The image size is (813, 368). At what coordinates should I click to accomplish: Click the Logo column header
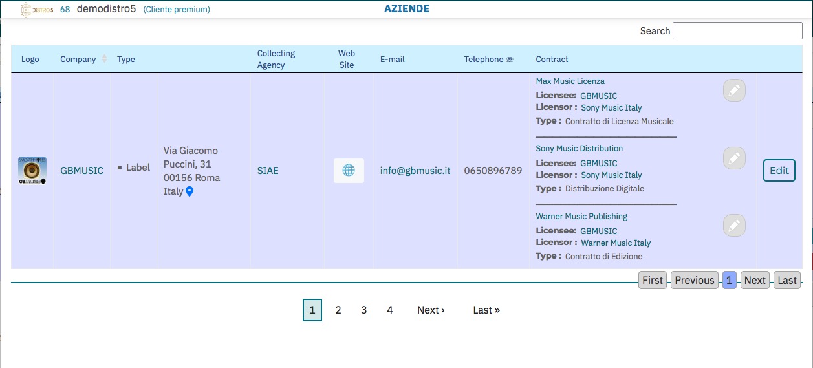pos(30,59)
